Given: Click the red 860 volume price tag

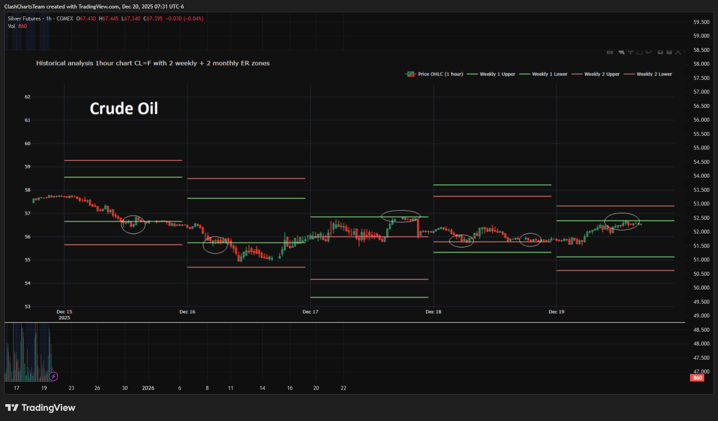Looking at the screenshot, I should [698, 378].
